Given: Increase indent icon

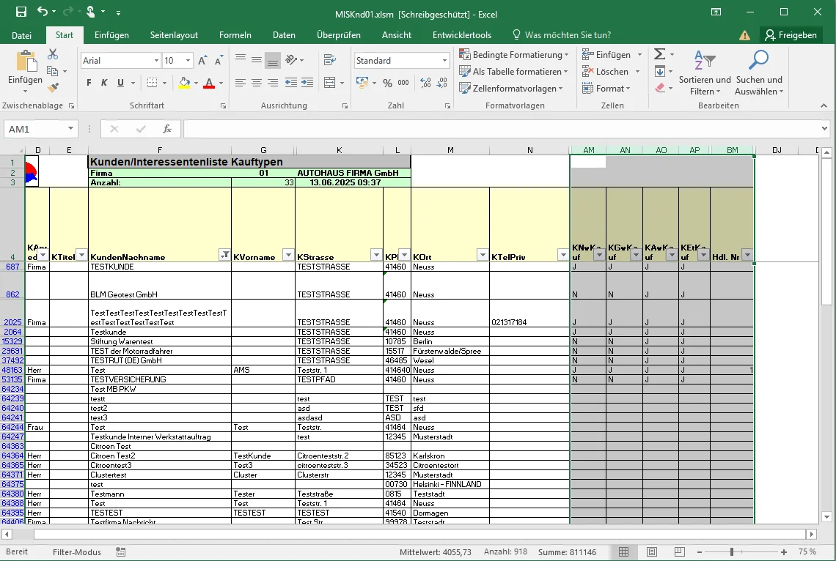Looking at the screenshot, I should (307, 83).
